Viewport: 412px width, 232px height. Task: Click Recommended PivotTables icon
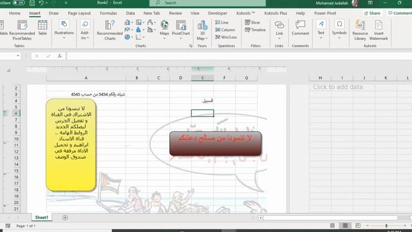pyautogui.click(x=22, y=30)
